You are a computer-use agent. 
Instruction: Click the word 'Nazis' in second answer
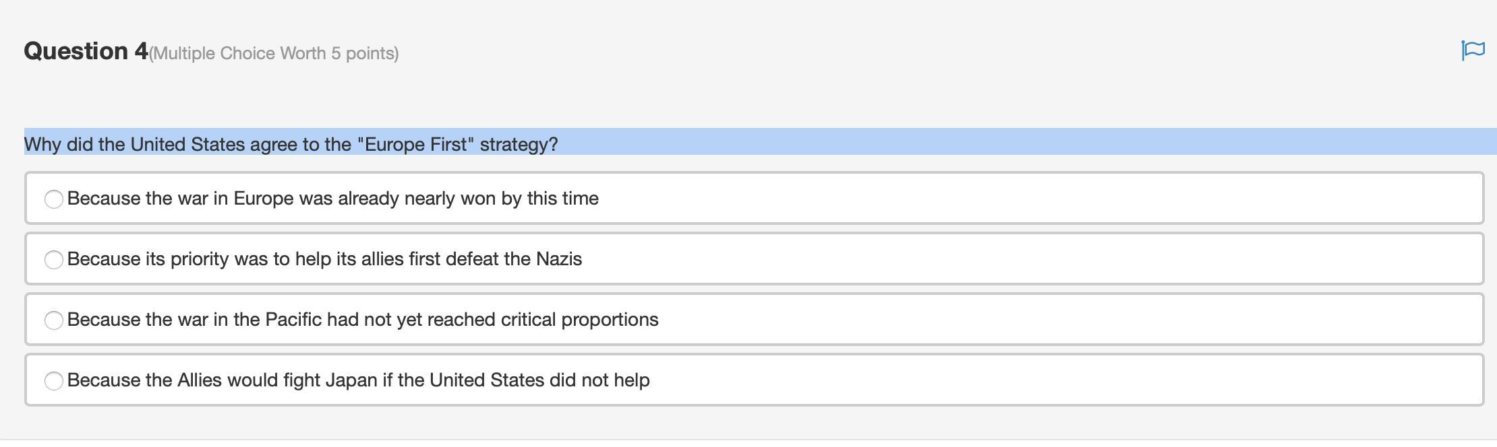pyautogui.click(x=559, y=259)
